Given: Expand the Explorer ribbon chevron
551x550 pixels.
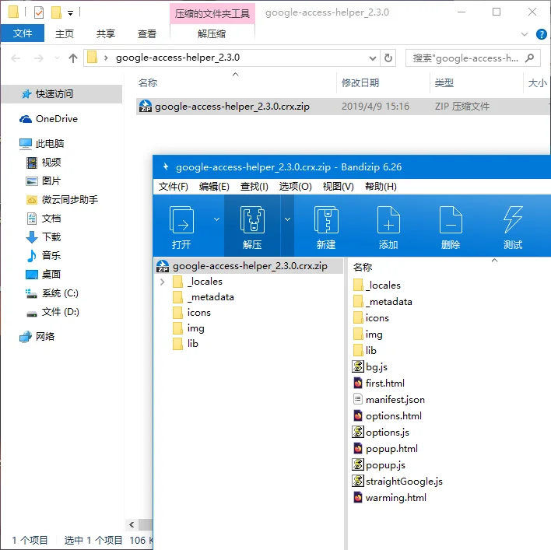Looking at the screenshot, I should click(525, 34).
